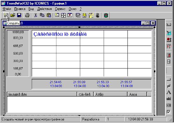Click the status message 'Создать новый экран просмотра графиков'
174x123 pixels.
pyautogui.click(x=33, y=119)
